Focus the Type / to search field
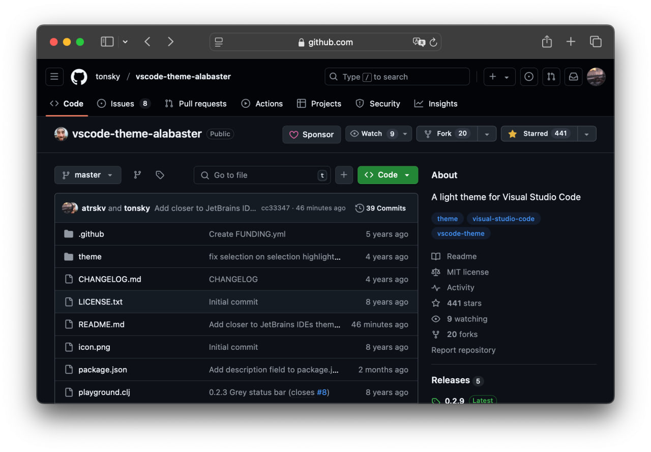Image resolution: width=651 pixels, height=452 pixels. 397,77
